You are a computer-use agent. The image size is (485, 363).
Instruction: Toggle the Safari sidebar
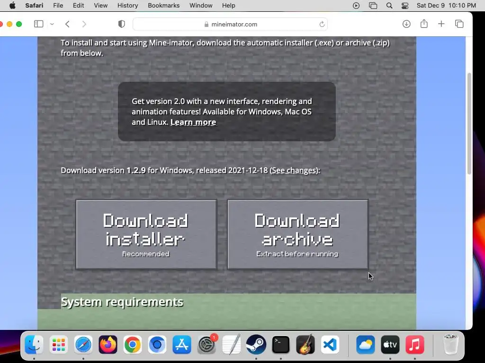[x=38, y=24]
